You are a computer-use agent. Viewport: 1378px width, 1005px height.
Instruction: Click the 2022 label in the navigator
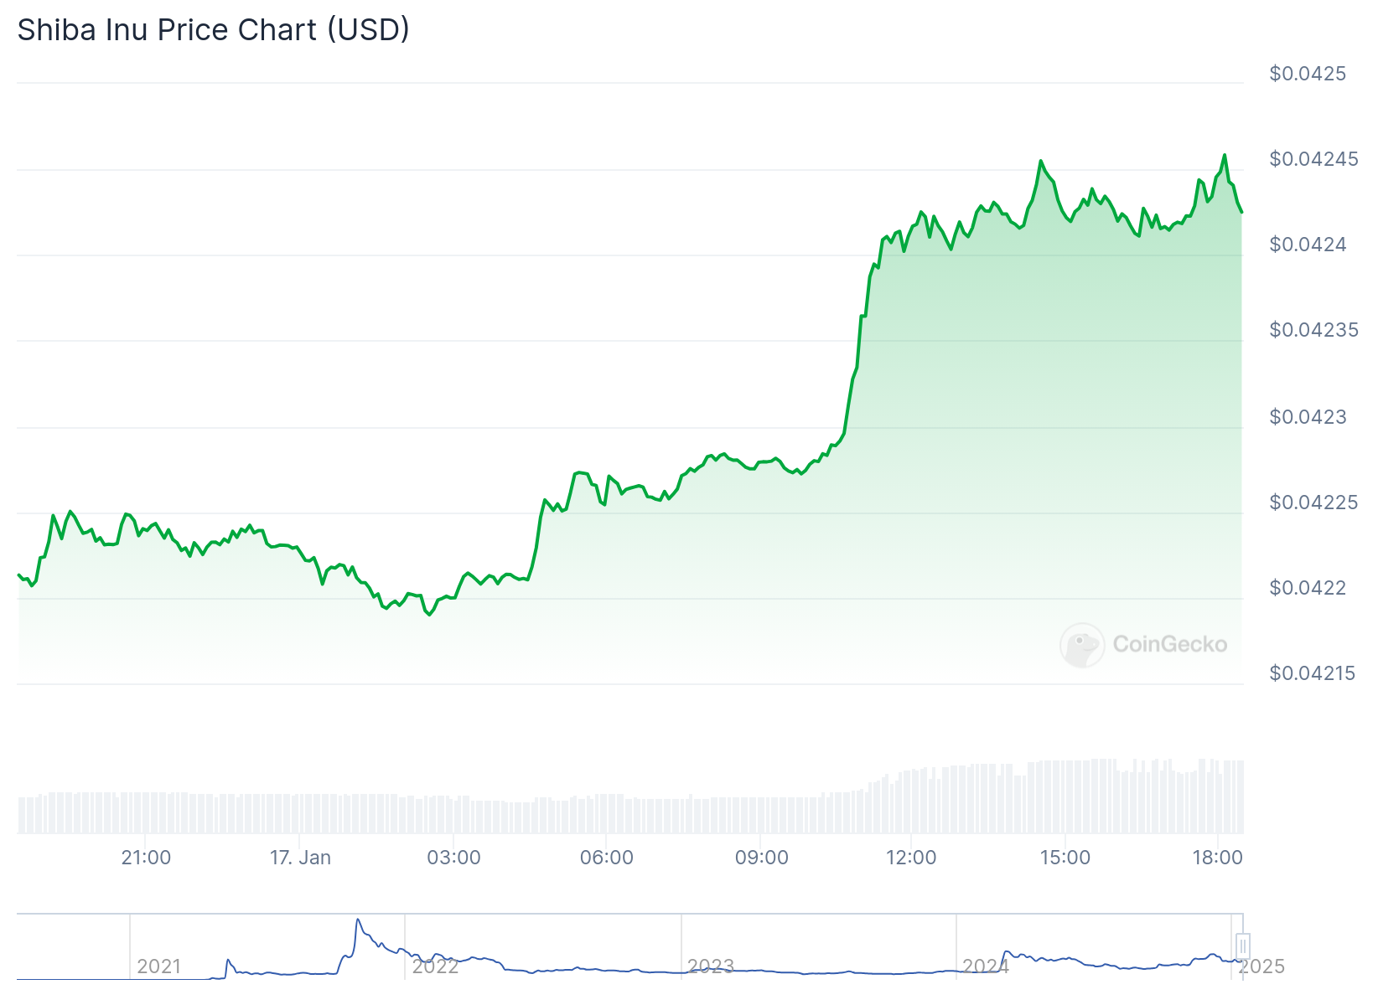[x=435, y=966]
